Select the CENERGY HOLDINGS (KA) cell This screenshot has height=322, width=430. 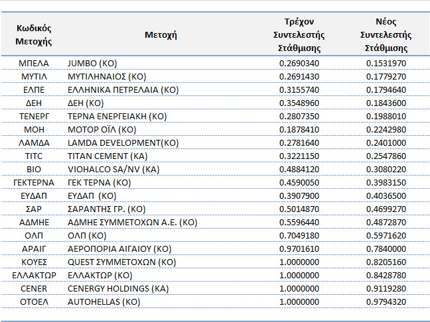[x=118, y=288]
